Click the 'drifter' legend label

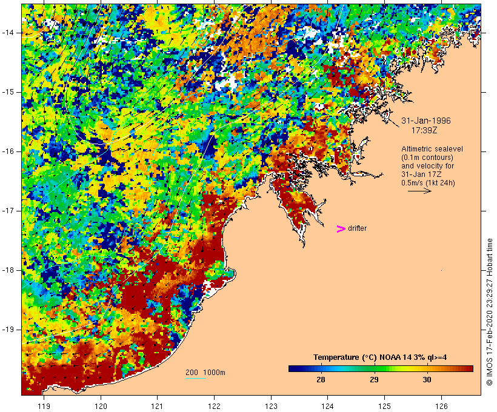pyautogui.click(x=357, y=228)
